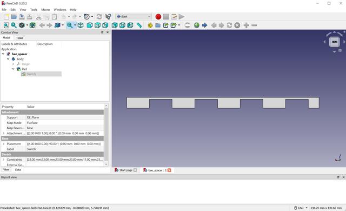Click the Support value XZ_Plane
Viewport: 346px width, 211px height.
click(x=32, y=117)
